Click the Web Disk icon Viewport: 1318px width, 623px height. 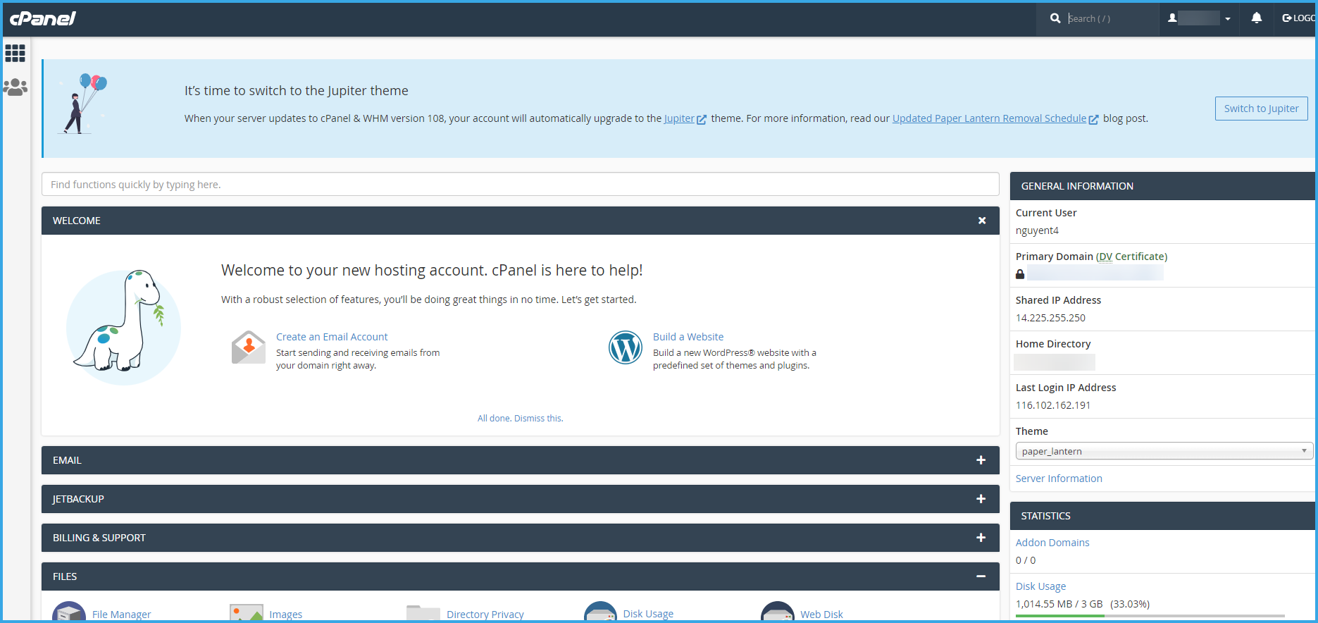click(778, 612)
